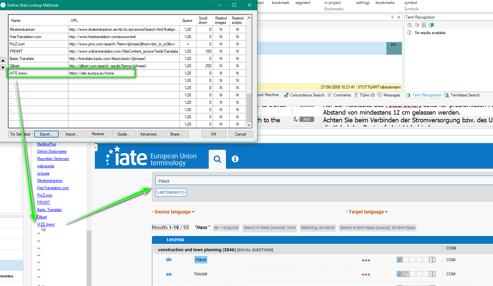Switch to the Termbase Search tab
The image size is (493, 286).
point(462,95)
